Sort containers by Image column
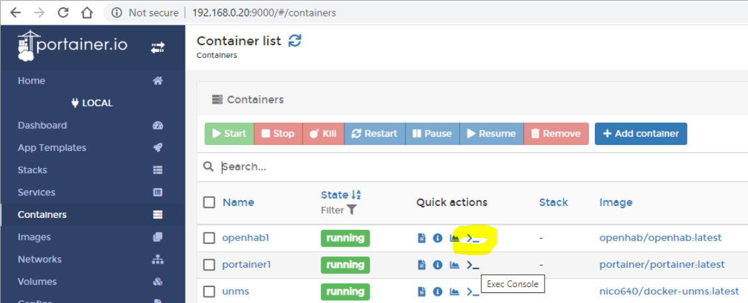Image resolution: width=748 pixels, height=303 pixels. pyautogui.click(x=616, y=202)
